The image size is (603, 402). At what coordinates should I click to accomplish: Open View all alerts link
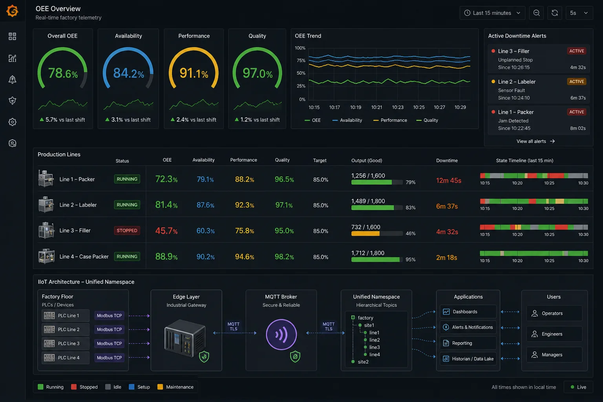click(x=535, y=141)
